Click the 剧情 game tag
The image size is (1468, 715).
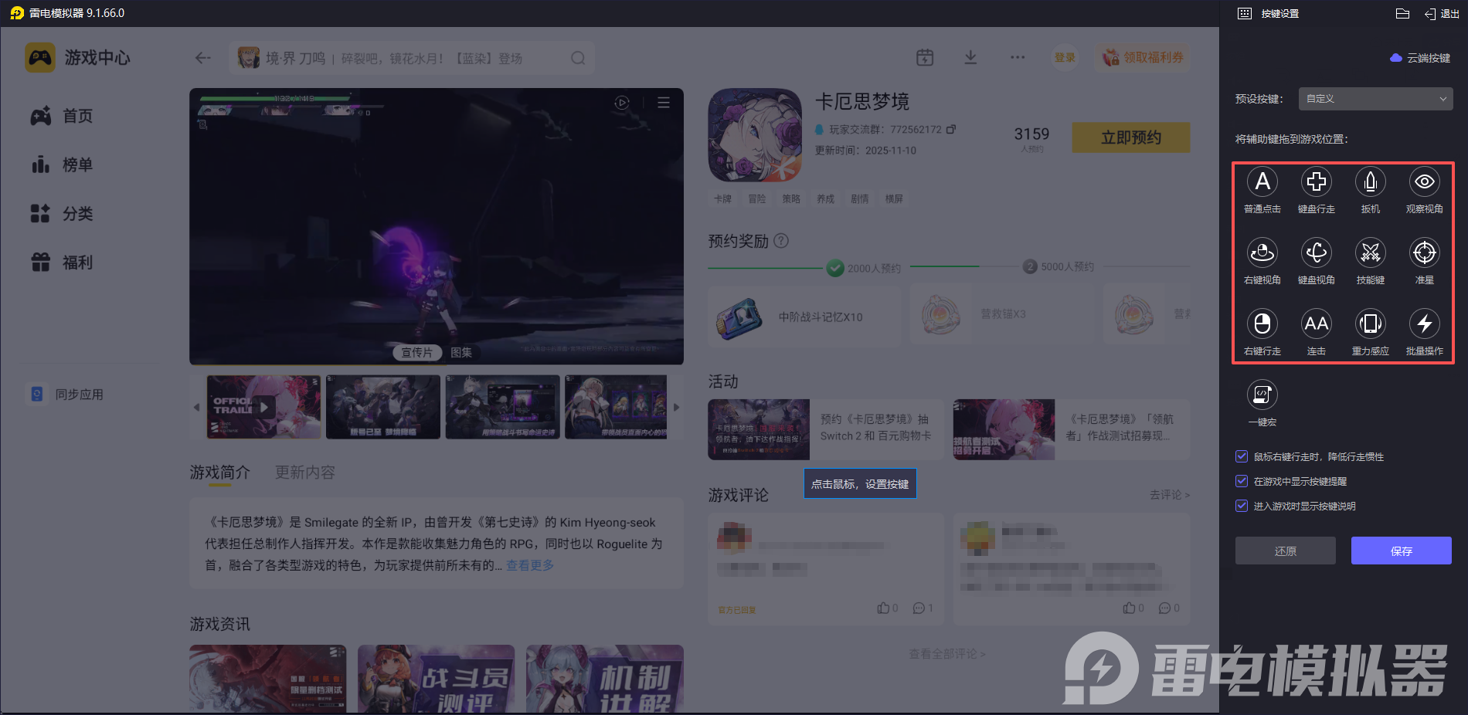click(x=860, y=198)
